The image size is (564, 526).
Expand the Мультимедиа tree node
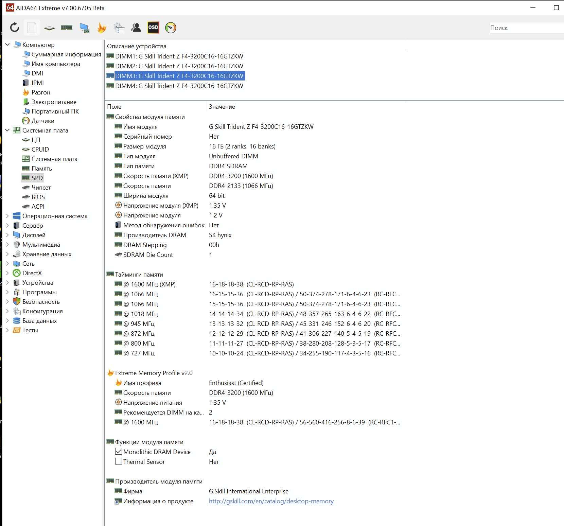[7, 244]
